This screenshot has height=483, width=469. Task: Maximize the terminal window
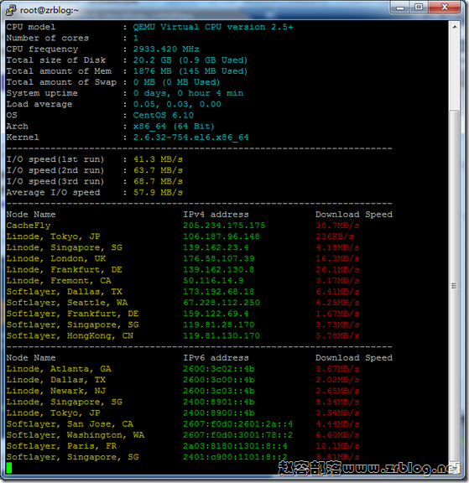[x=419, y=8]
